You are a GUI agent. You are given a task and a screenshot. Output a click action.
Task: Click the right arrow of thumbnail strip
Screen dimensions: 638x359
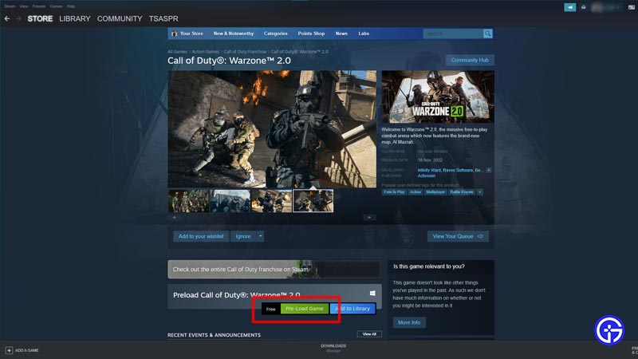(369, 218)
